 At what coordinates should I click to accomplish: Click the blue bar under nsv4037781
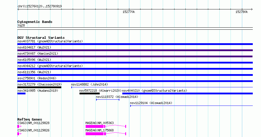(x=135, y=44)
